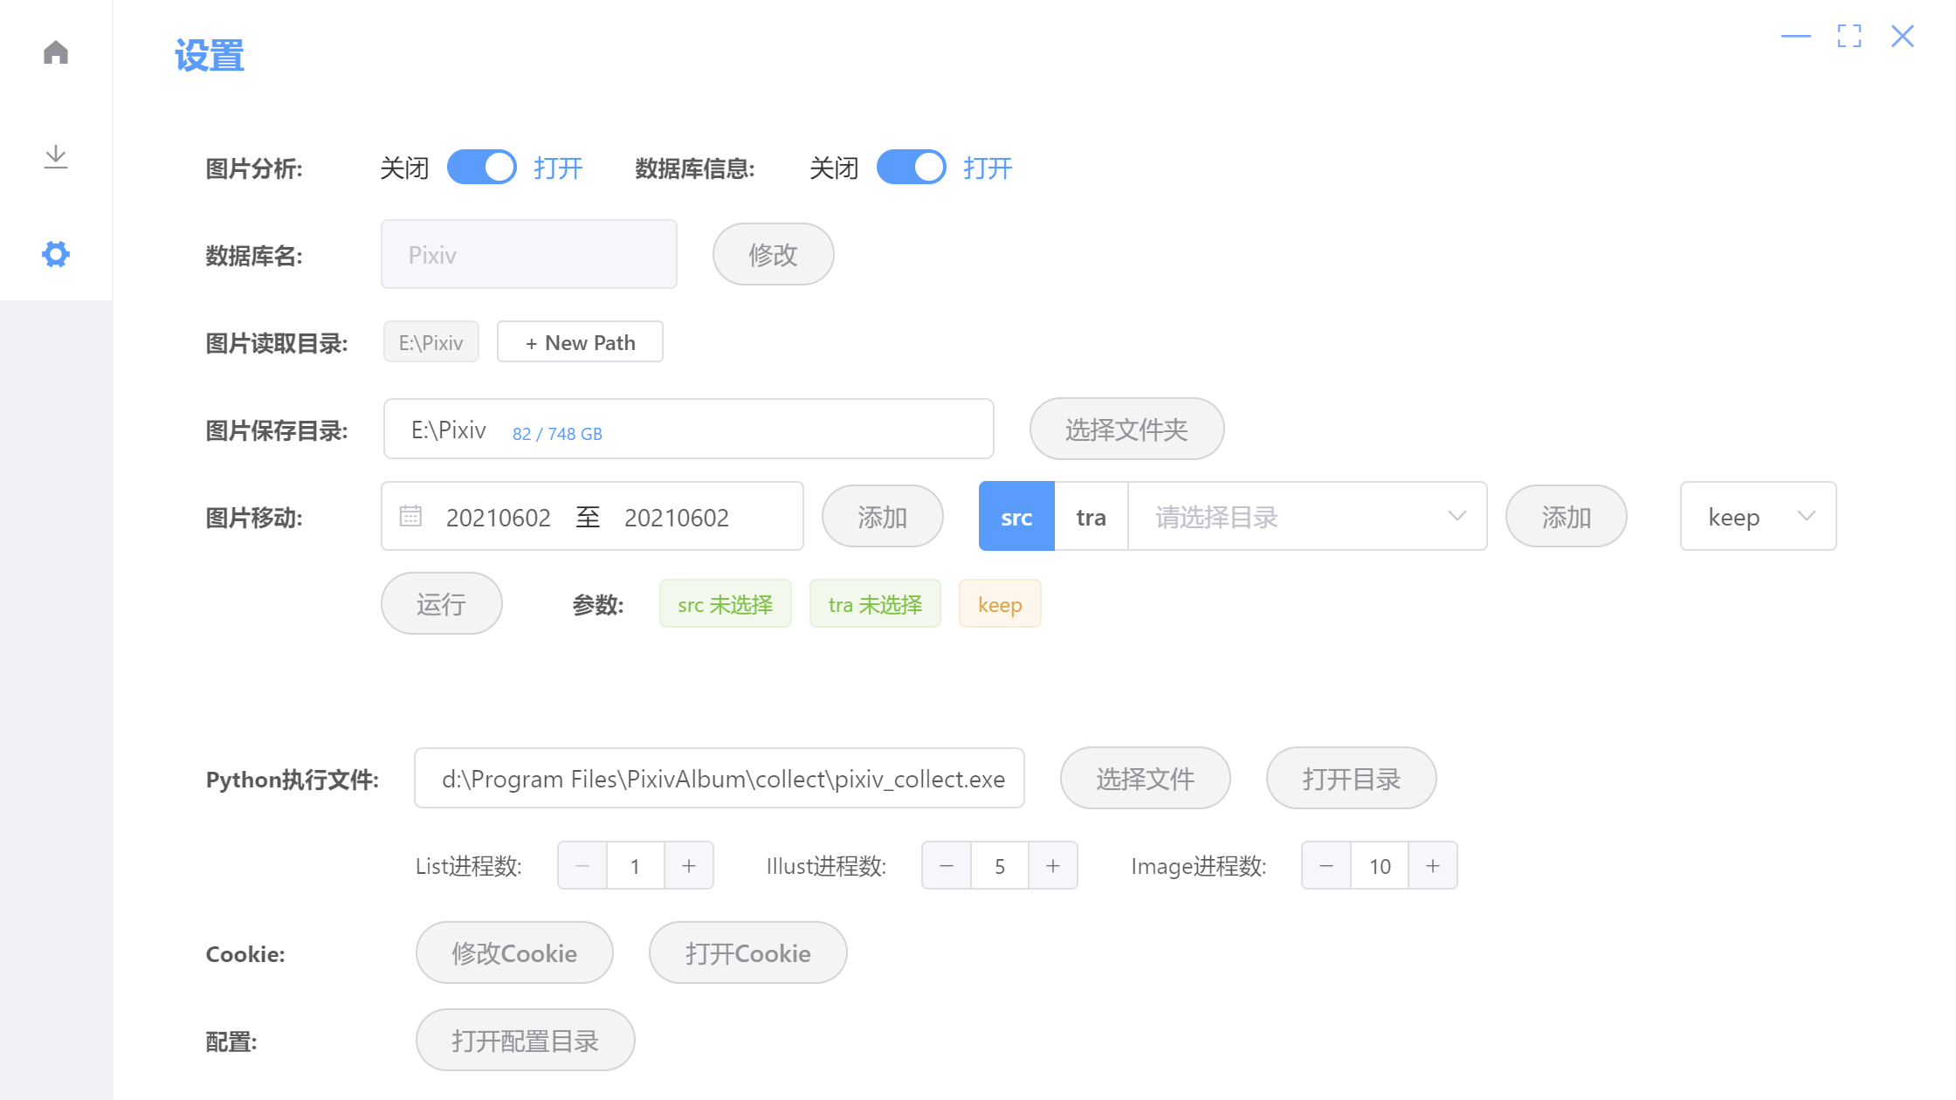Decrease Illust process count with minus
Image resolution: width=1956 pixels, height=1100 pixels.
pos(947,866)
